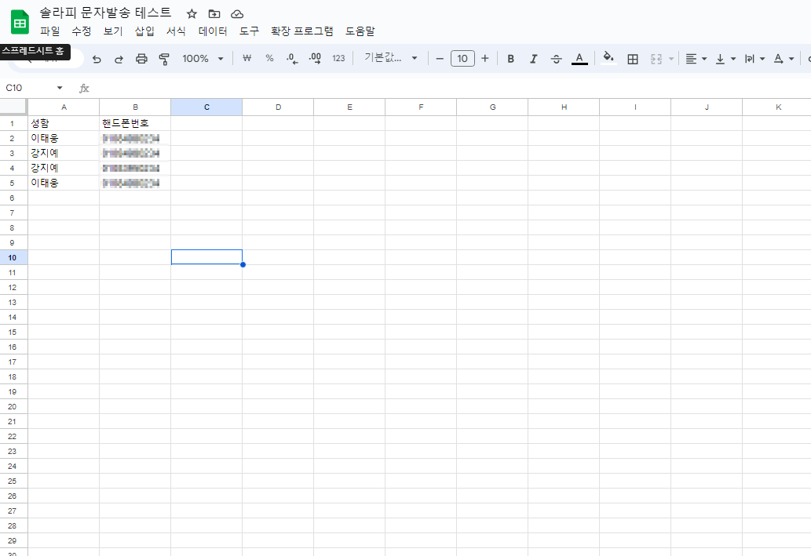Select column C header
Viewport: 811px width, 556px height.
pos(206,107)
